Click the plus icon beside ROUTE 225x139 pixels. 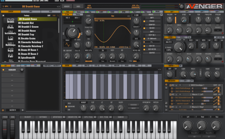click(x=161, y=15)
